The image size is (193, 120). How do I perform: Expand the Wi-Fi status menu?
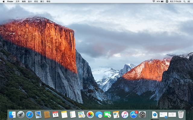coord(153,1)
